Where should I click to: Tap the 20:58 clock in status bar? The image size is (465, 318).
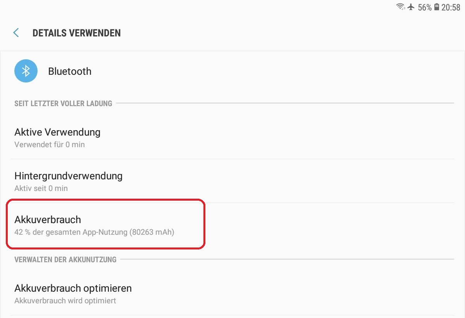(x=451, y=7)
